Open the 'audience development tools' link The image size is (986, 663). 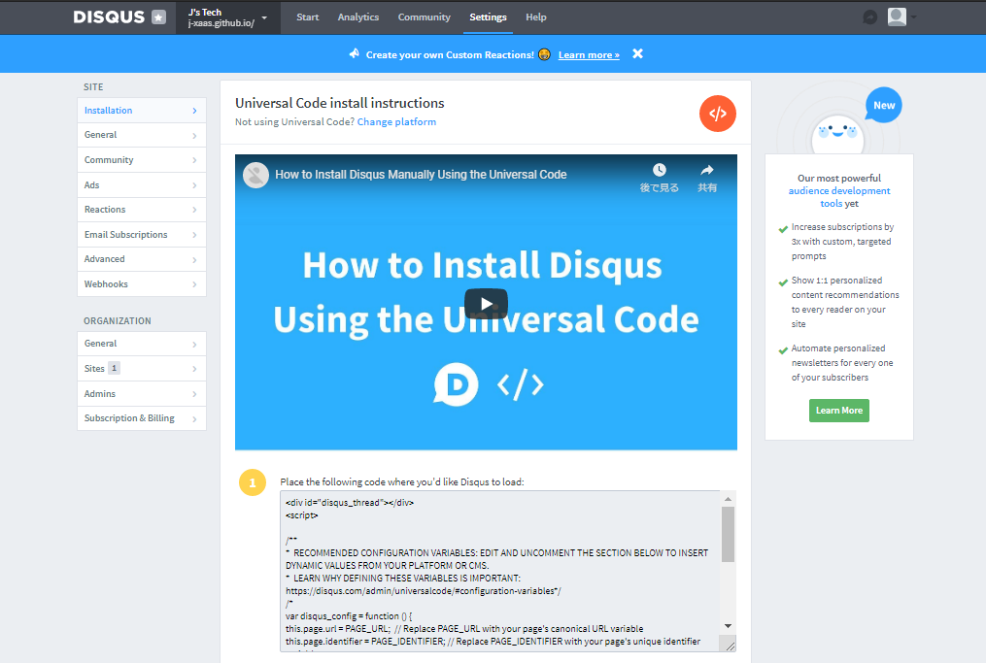click(x=839, y=197)
